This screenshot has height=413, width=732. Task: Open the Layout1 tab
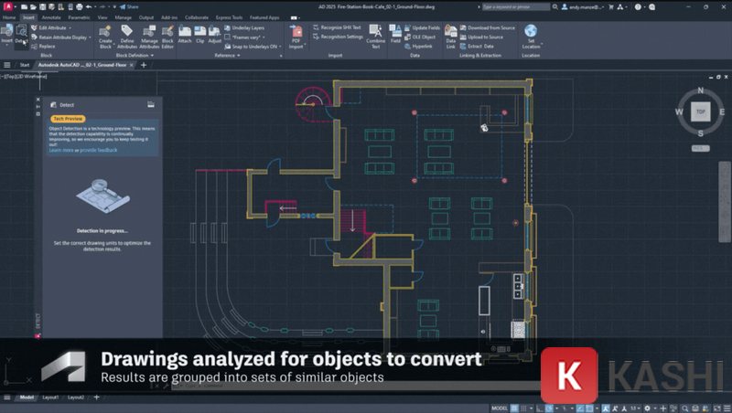(50, 397)
